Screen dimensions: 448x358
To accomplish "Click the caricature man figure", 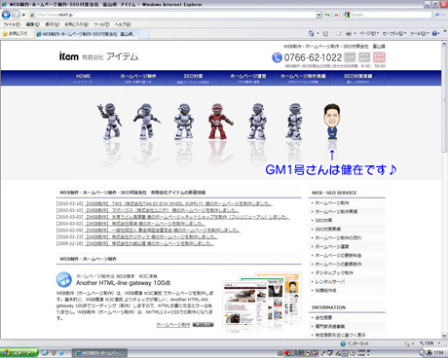I will tap(332, 122).
